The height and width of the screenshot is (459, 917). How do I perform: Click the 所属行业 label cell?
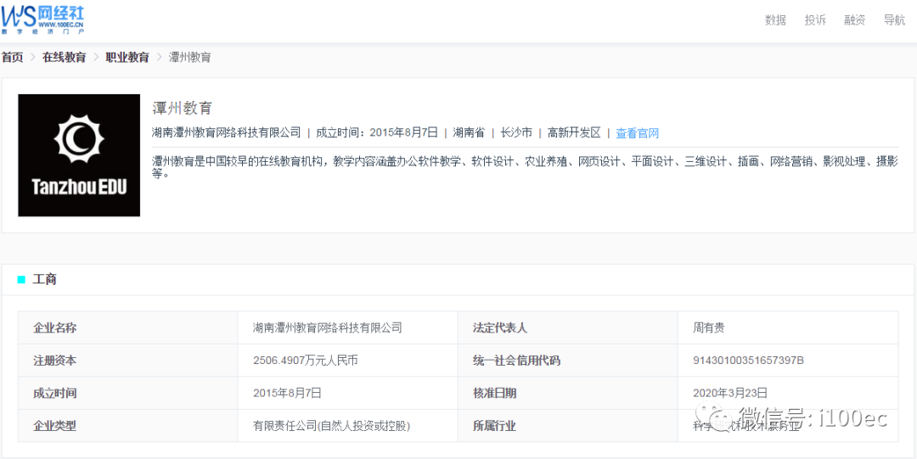tap(568, 426)
